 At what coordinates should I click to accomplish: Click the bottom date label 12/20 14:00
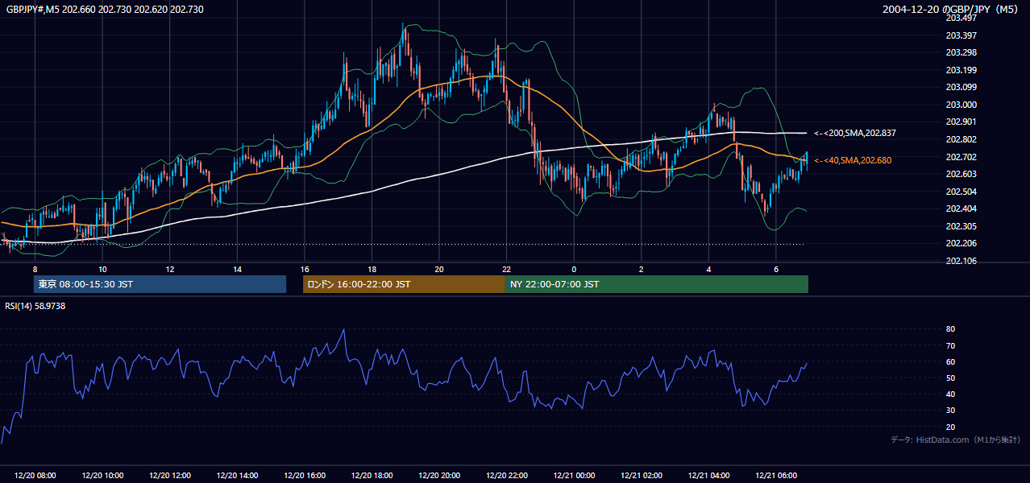pyautogui.click(x=237, y=476)
